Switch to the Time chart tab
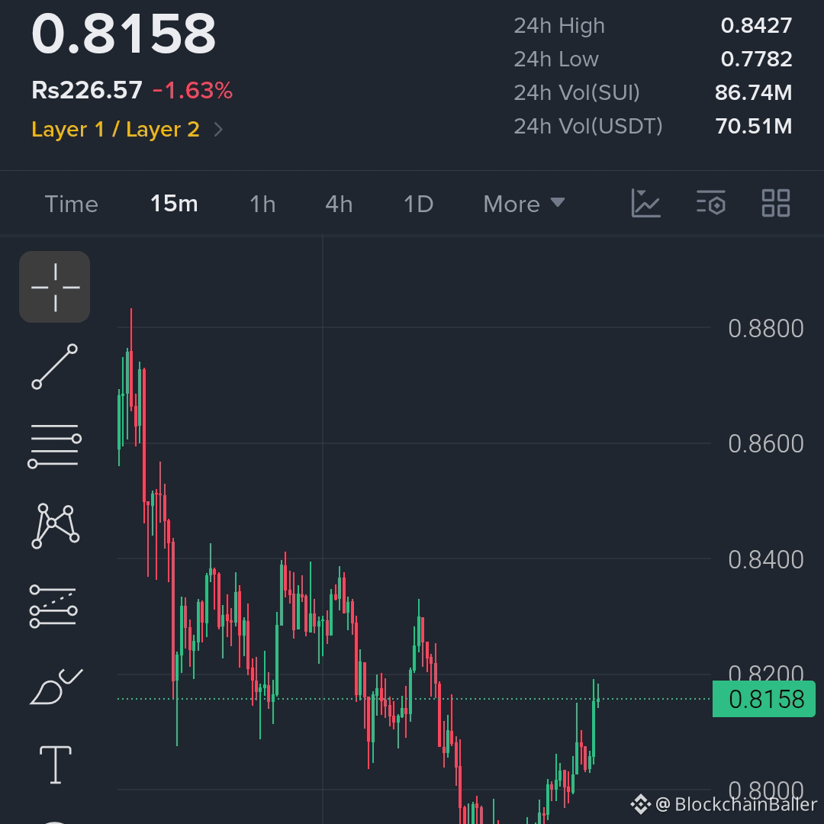 point(72,204)
